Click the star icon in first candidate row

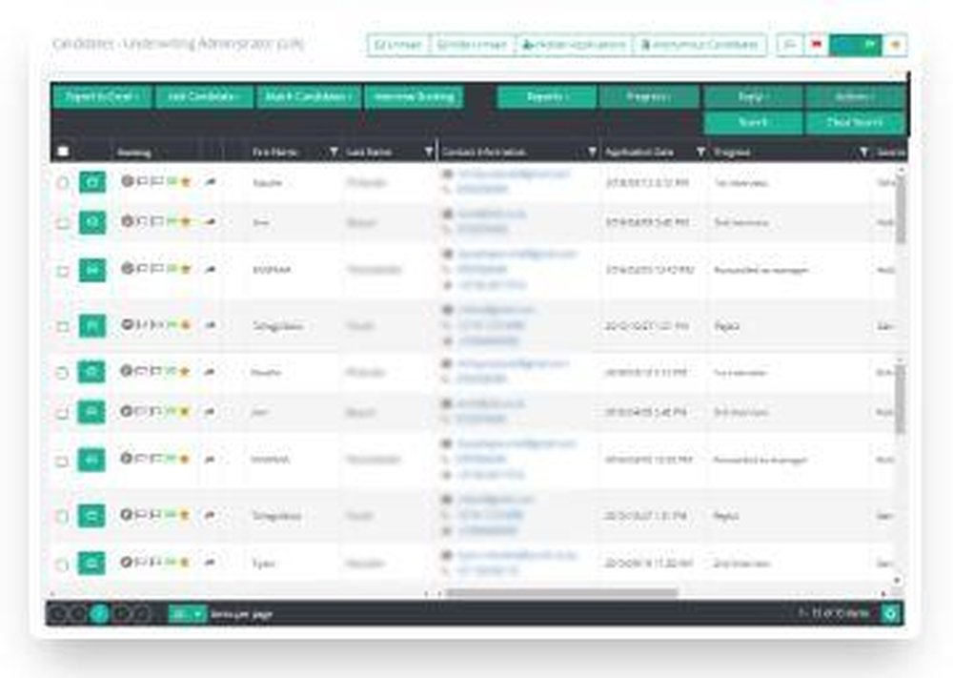click(186, 181)
